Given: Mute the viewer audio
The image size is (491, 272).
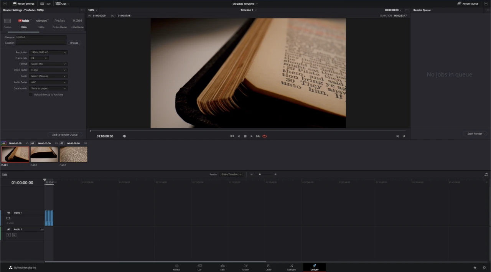Looking at the screenshot, I should click(x=124, y=136).
